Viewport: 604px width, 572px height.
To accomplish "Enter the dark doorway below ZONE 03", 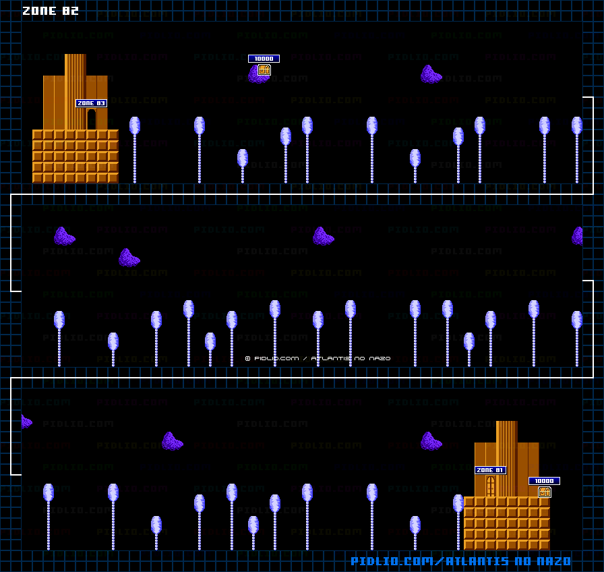I will point(91,119).
